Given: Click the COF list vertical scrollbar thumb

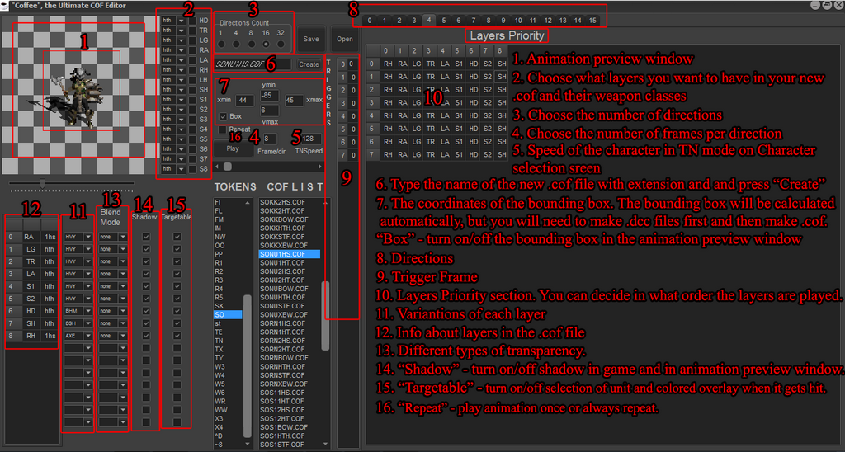Looking at the screenshot, I should click(325, 316).
